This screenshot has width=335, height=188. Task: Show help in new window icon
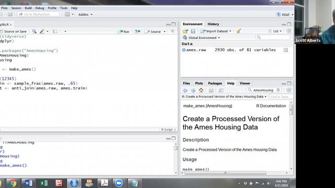tap(221, 90)
